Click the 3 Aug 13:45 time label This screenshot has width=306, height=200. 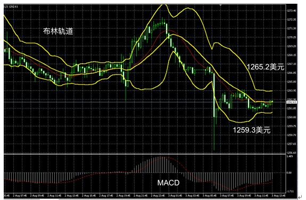[x=278, y=196]
